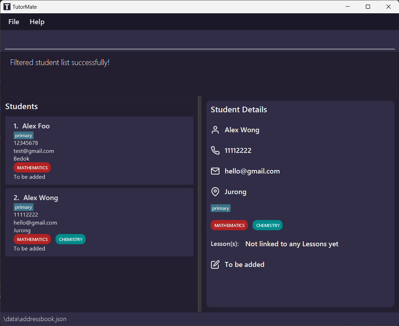Click the primary tag under Alex Foo

(x=23, y=135)
